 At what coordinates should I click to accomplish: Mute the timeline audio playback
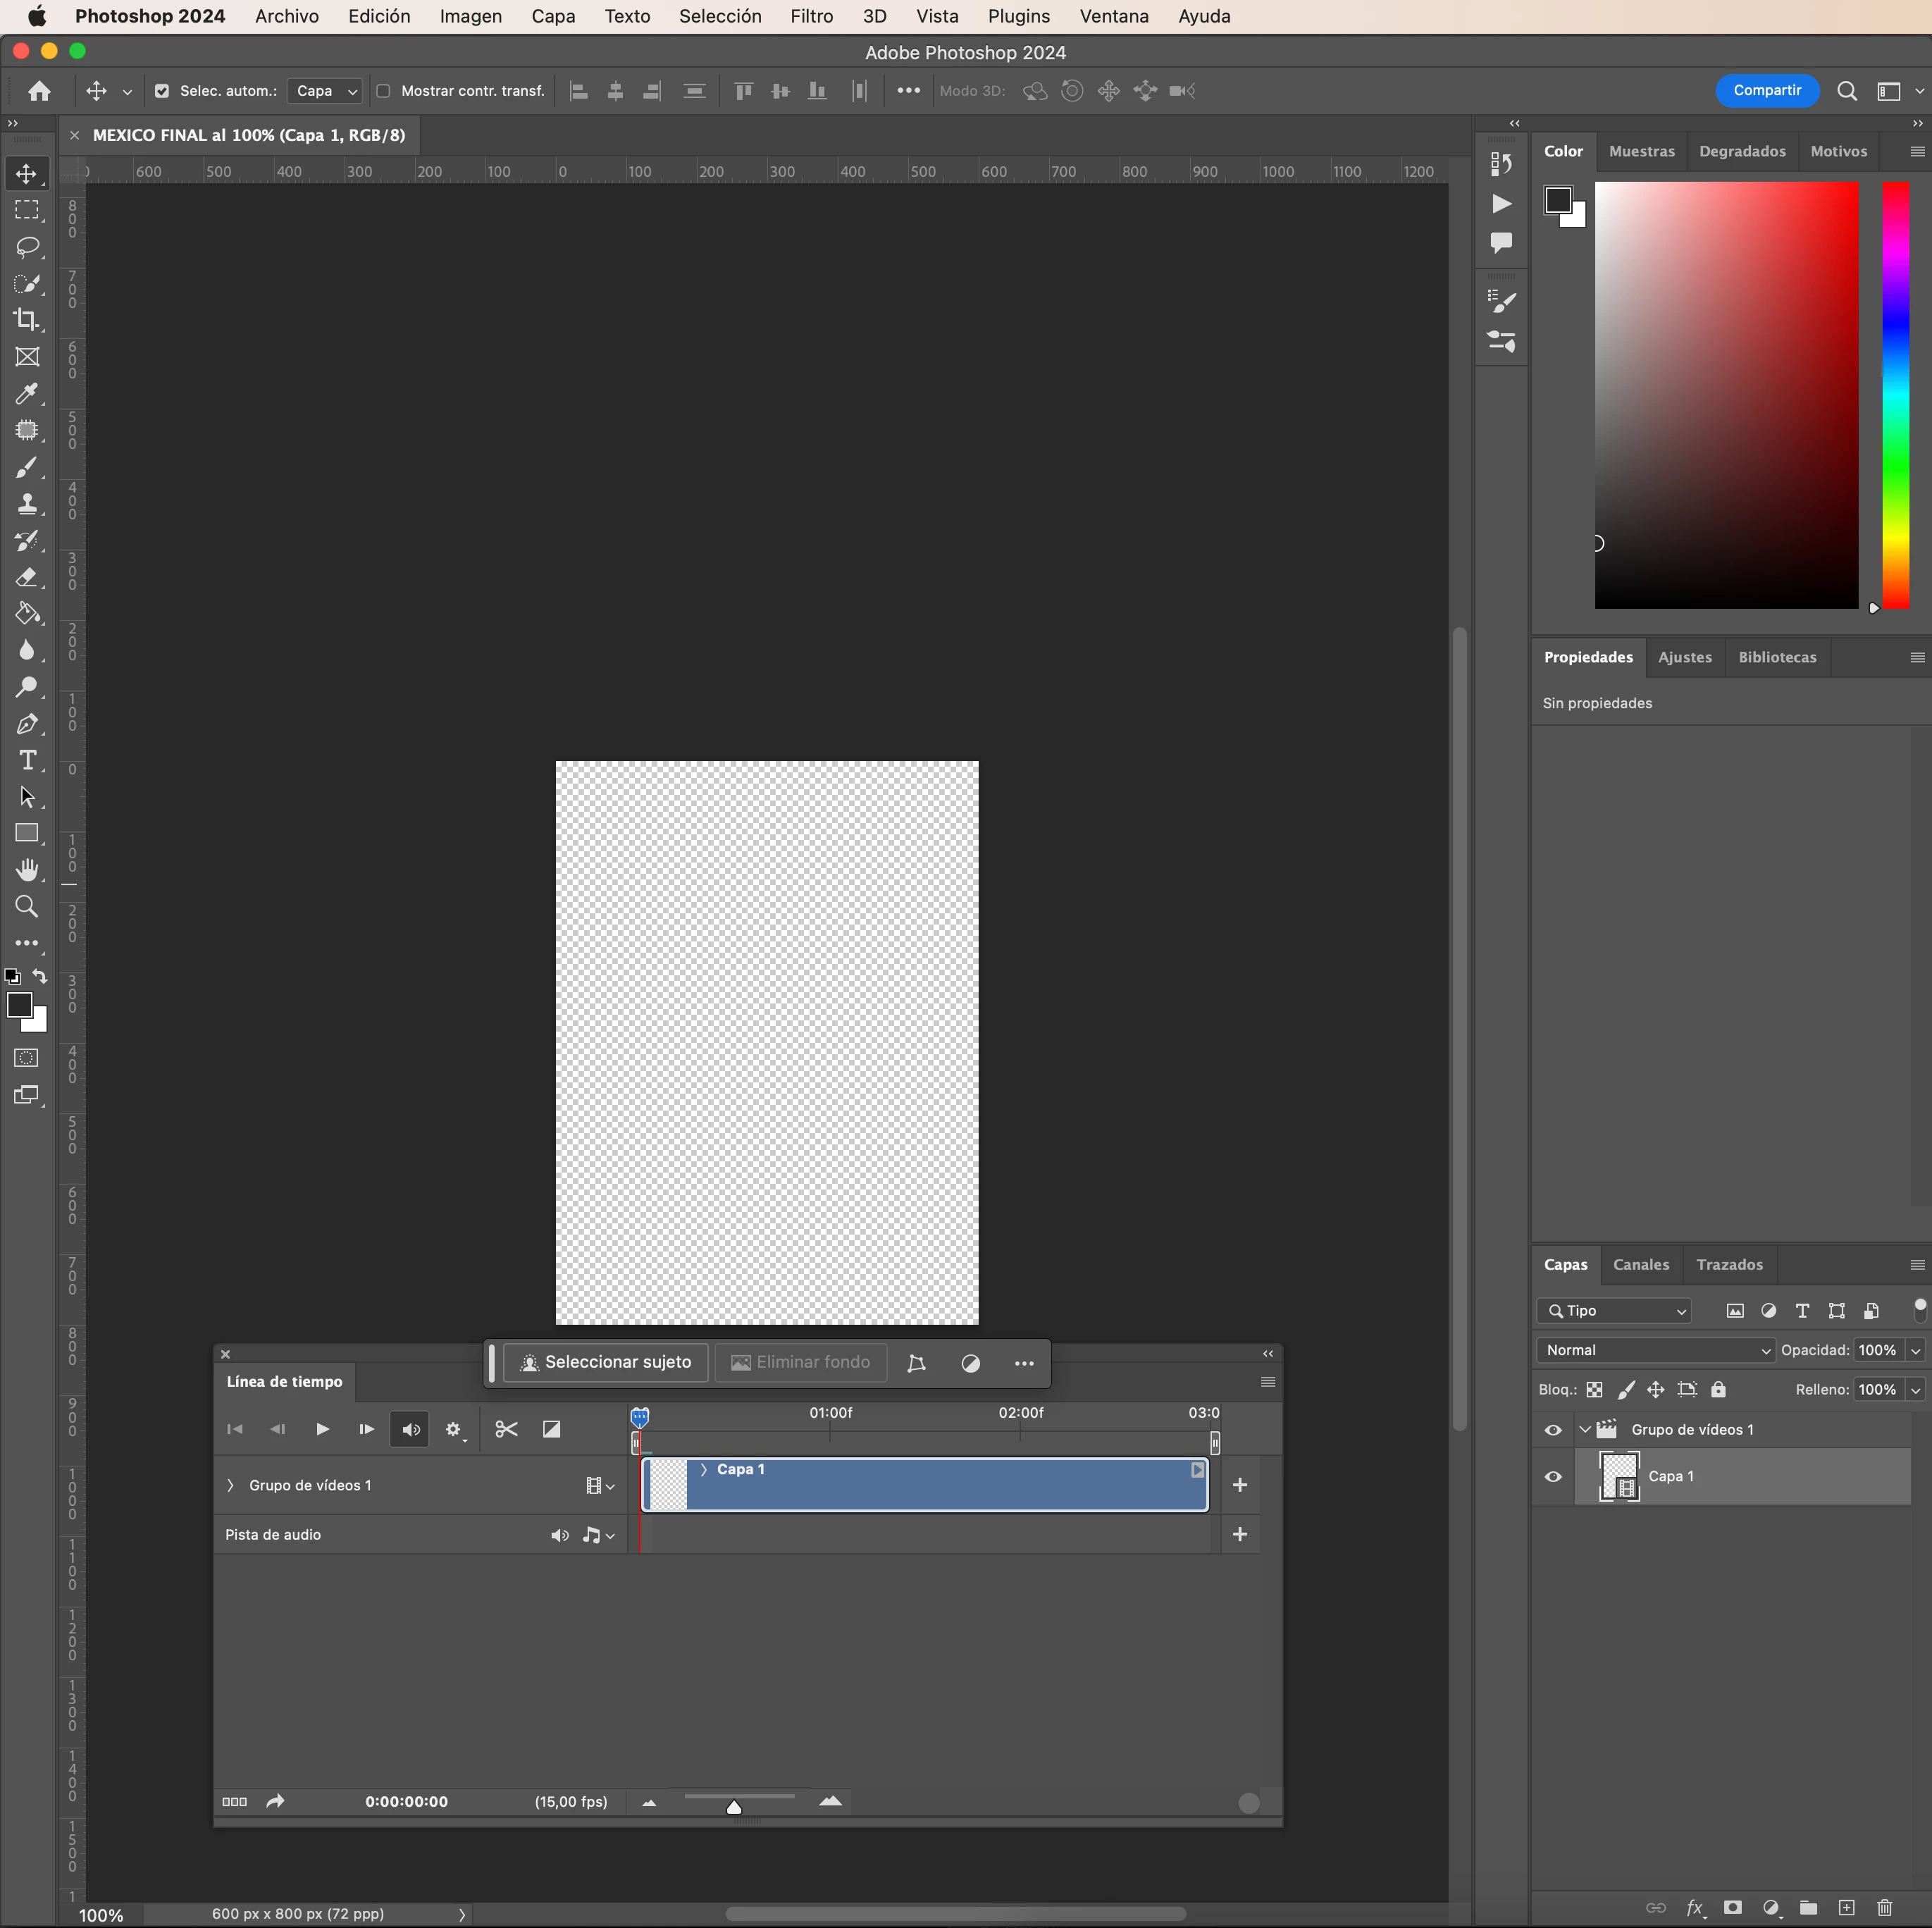(410, 1430)
